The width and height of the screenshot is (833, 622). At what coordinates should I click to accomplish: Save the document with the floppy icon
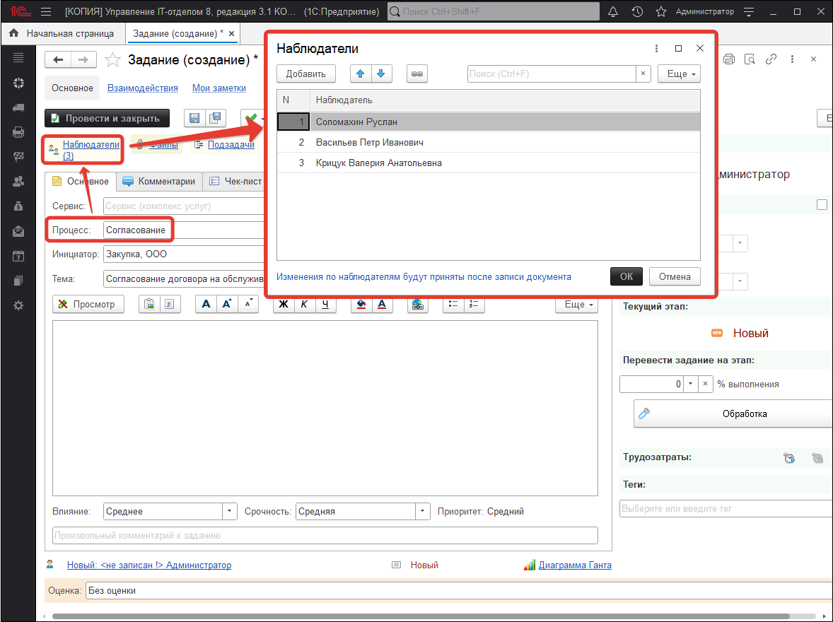click(x=194, y=118)
